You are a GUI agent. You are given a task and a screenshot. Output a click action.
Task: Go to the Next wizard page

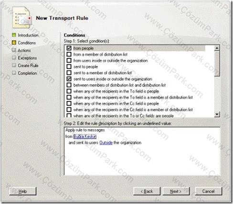point(176,191)
